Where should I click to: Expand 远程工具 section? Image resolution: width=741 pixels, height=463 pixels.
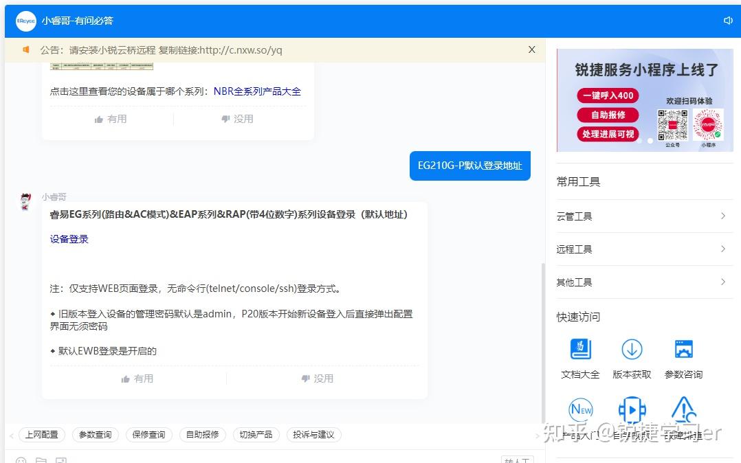click(x=645, y=249)
